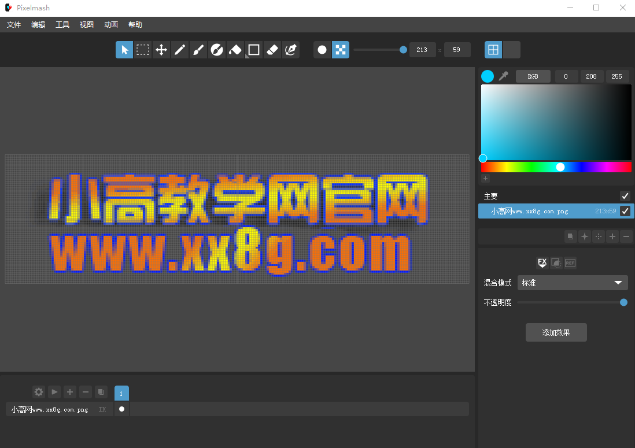Open the 混合模式 blend mode dropdown
The height and width of the screenshot is (448, 635).
pyautogui.click(x=572, y=283)
